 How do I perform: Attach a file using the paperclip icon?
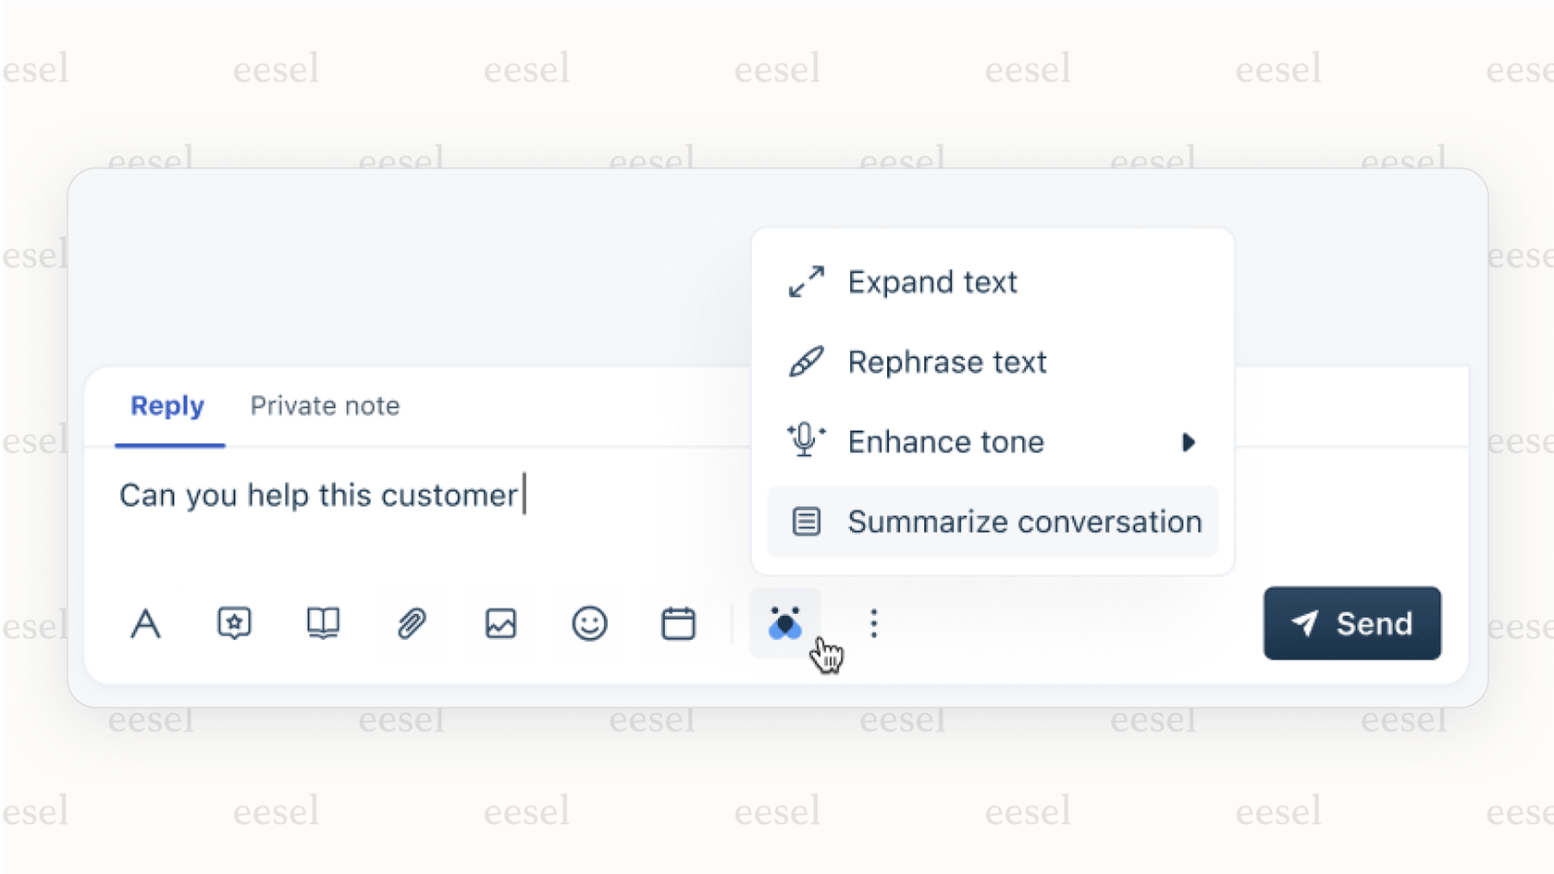tap(412, 623)
